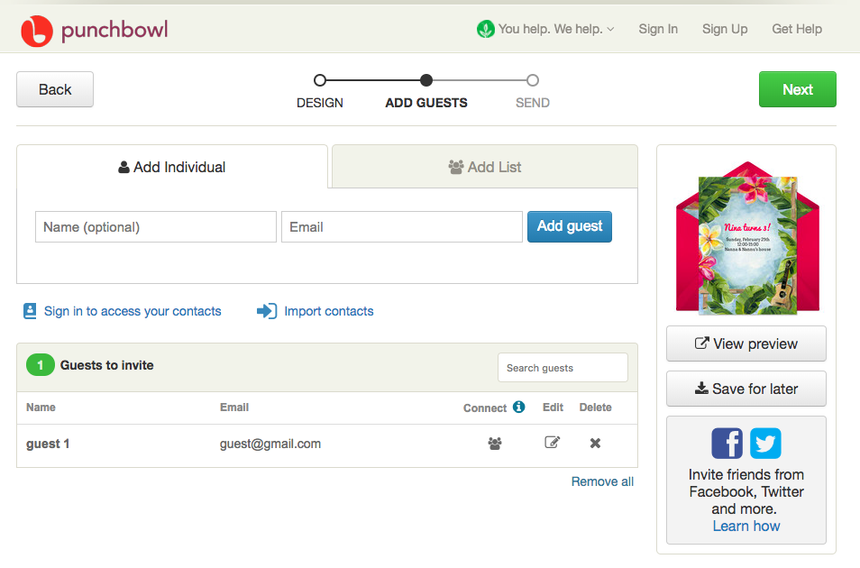
Task: Click the Sign In menu item
Action: pos(658,28)
